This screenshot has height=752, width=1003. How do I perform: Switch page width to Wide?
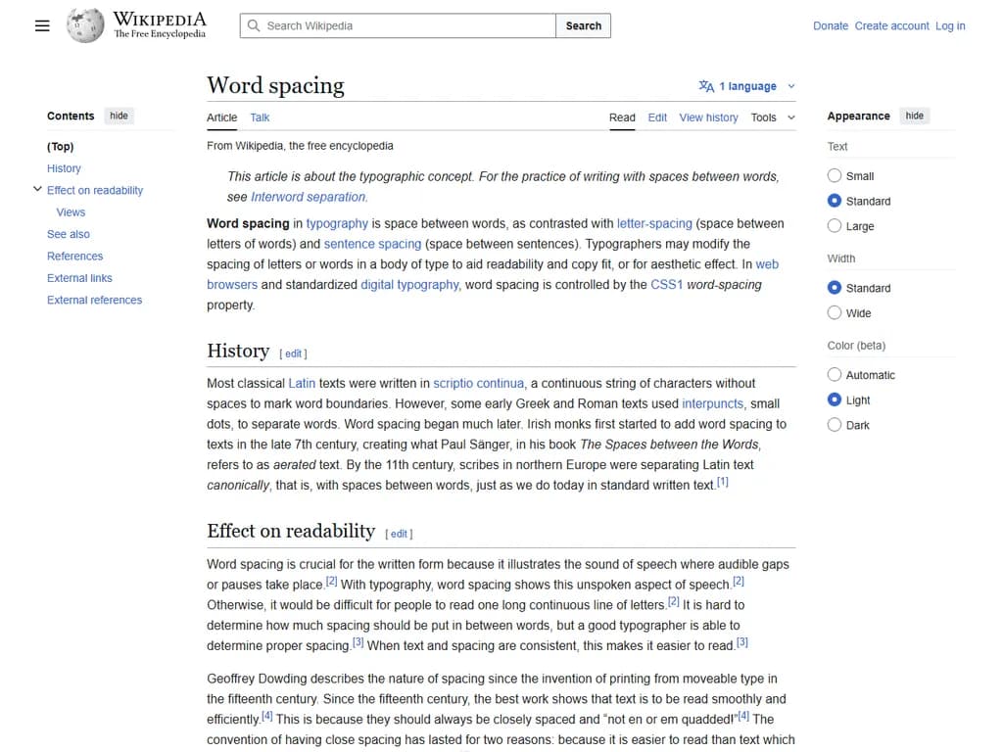click(x=835, y=313)
